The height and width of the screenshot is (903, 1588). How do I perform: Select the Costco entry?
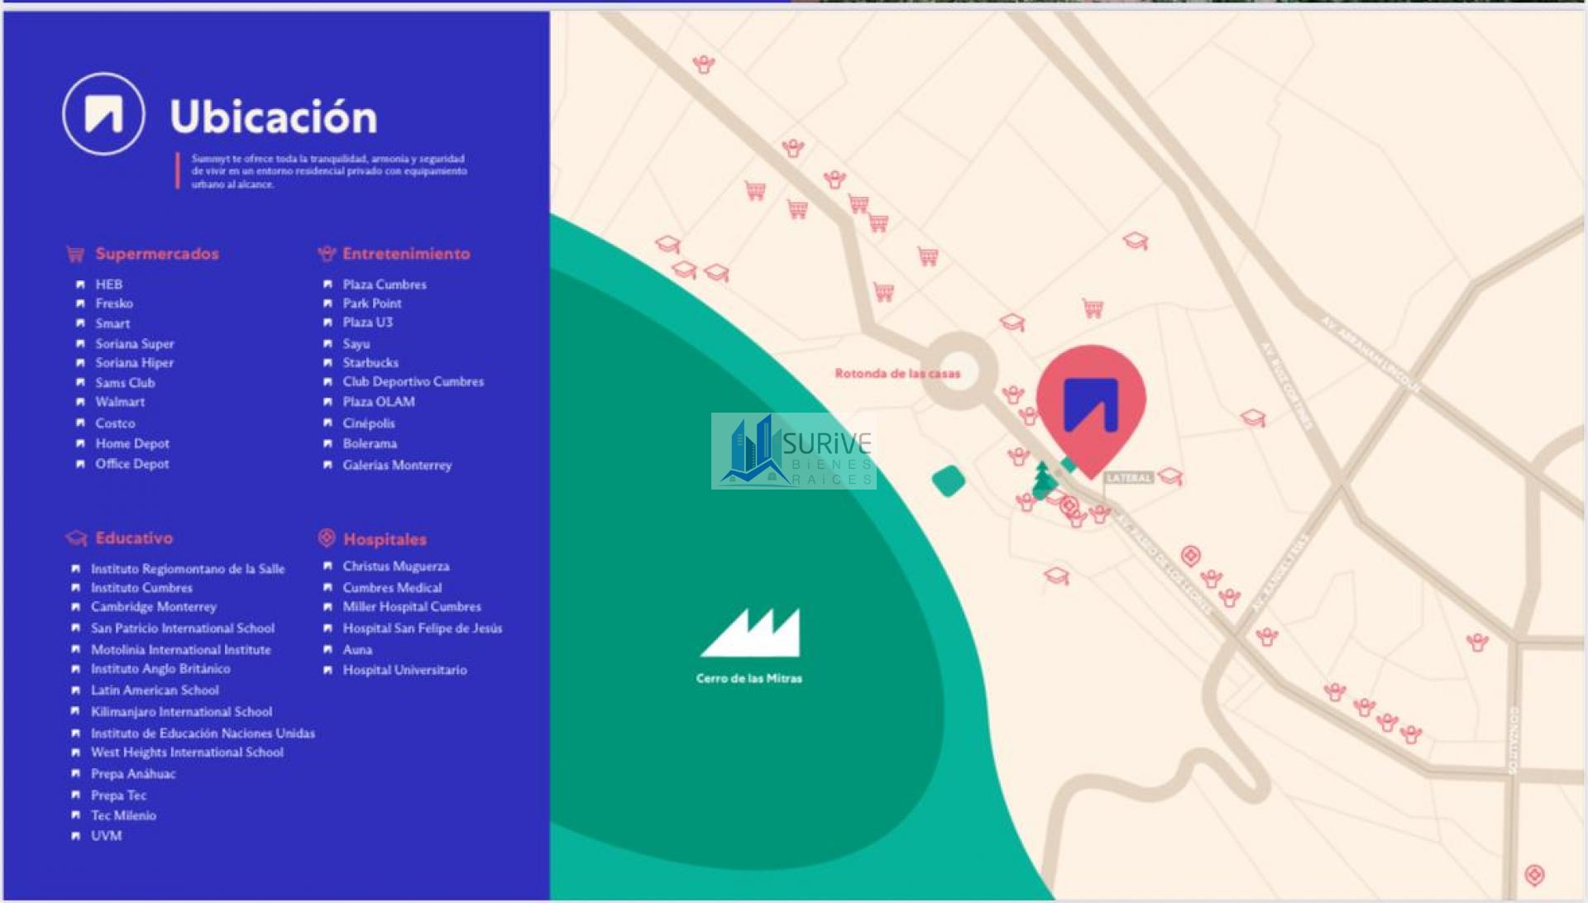pyautogui.click(x=115, y=423)
